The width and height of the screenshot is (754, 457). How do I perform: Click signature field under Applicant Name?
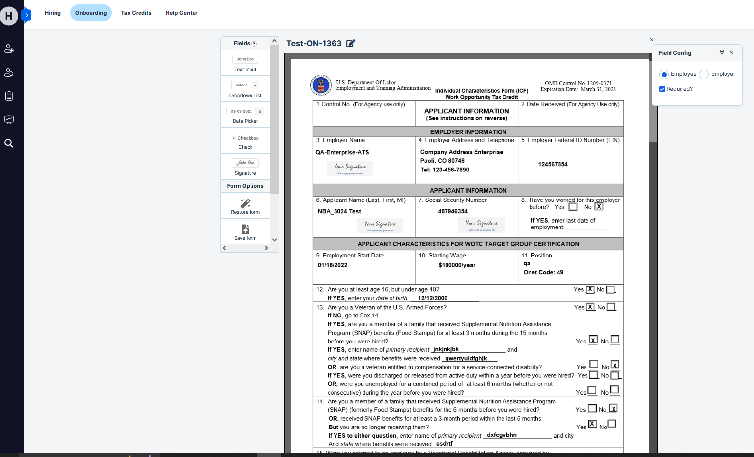[380, 226]
